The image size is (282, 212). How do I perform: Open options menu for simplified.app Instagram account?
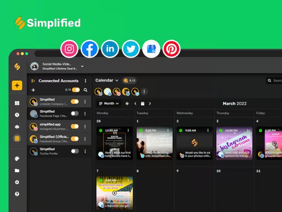[85, 126]
